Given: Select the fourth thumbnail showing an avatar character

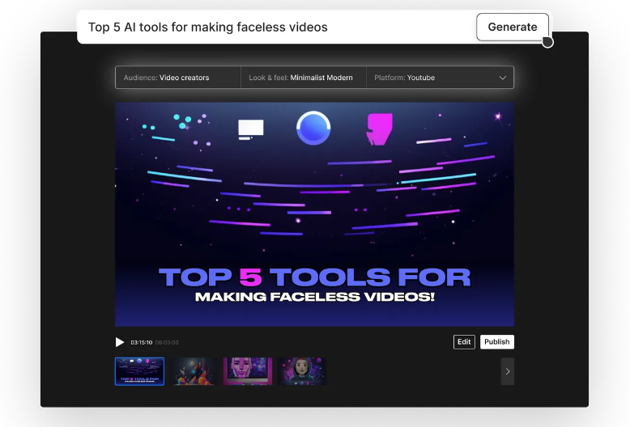Looking at the screenshot, I should click(301, 371).
